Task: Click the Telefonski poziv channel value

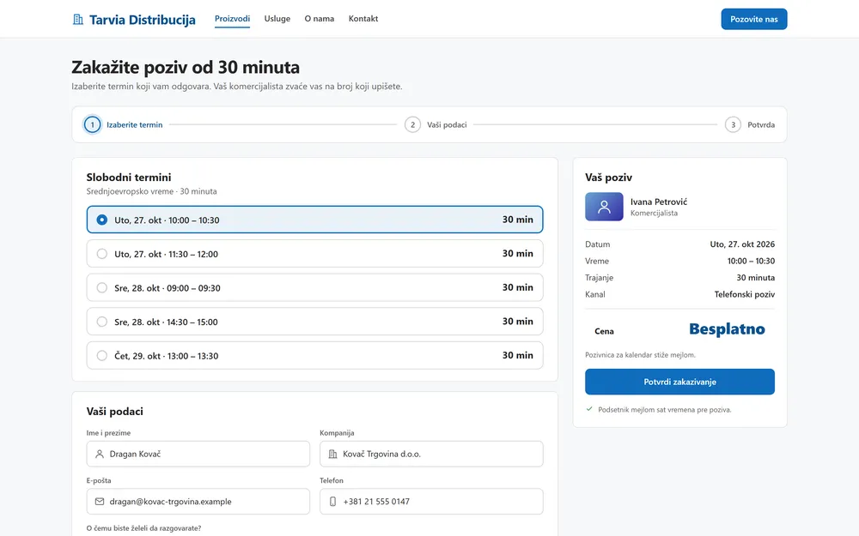Action: 745,294
